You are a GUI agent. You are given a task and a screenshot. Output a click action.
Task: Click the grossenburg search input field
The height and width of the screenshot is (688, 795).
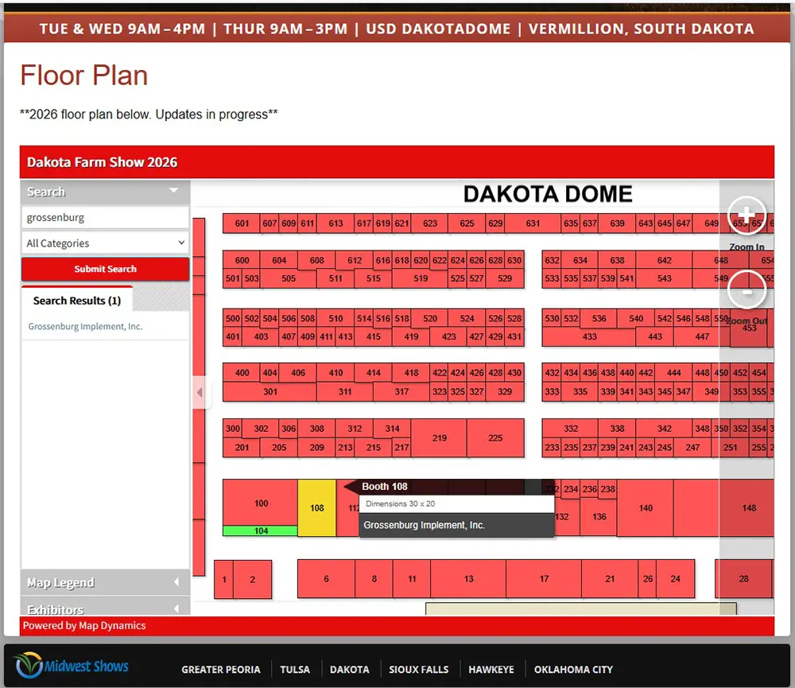pos(105,217)
